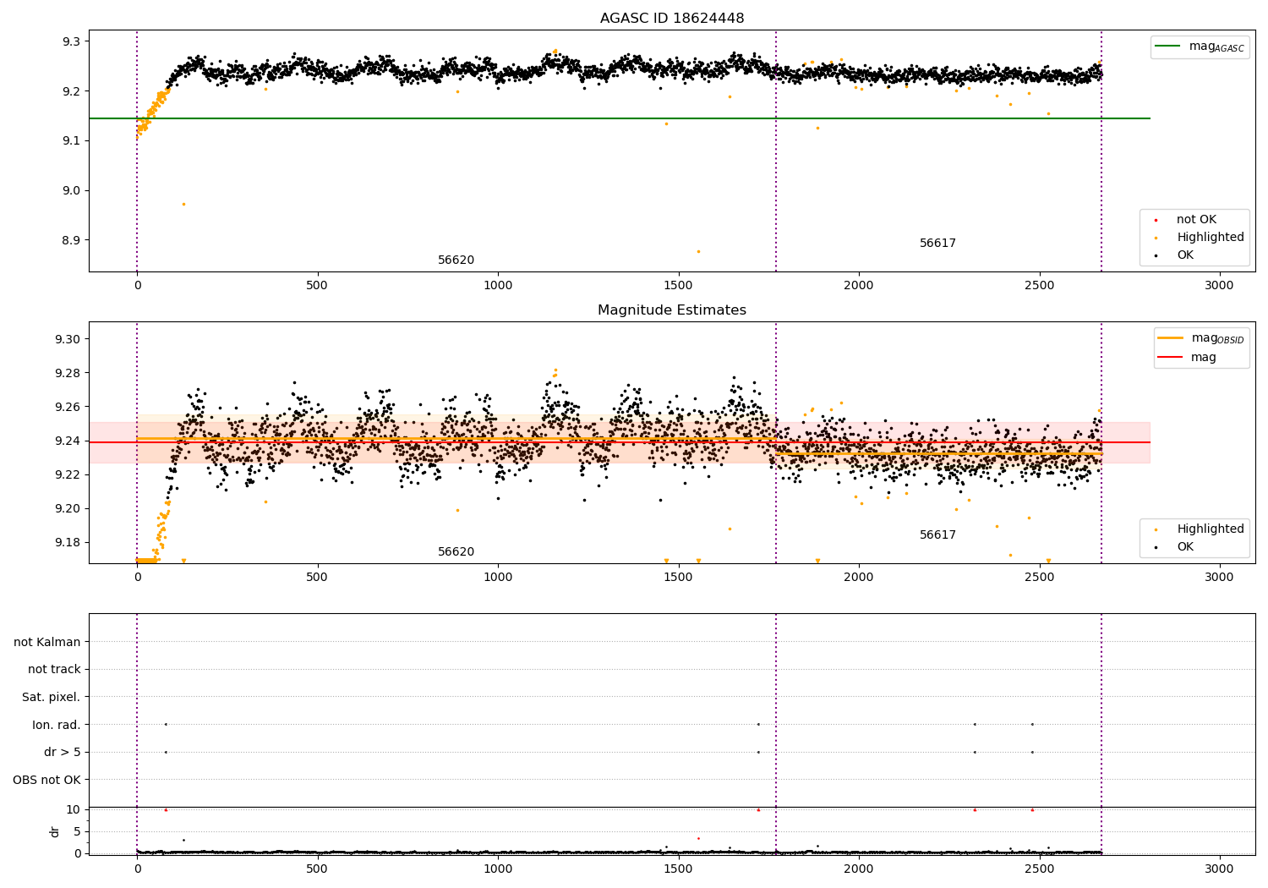This screenshot has height=888, width=1268.
Task: Click the red triangle dr marker nearest x=2500
Action: (1032, 810)
